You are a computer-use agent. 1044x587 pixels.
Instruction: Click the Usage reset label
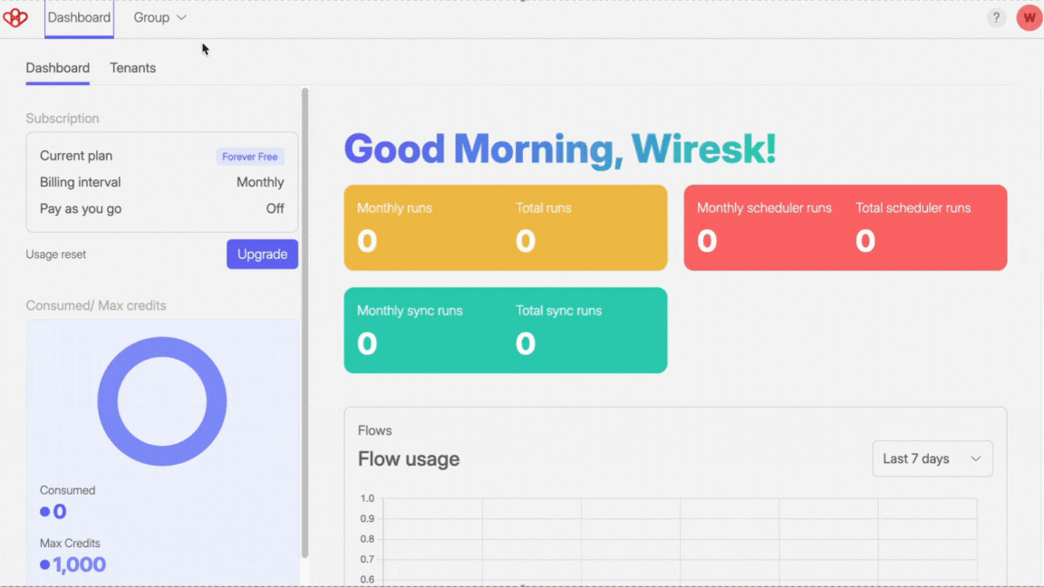click(56, 255)
